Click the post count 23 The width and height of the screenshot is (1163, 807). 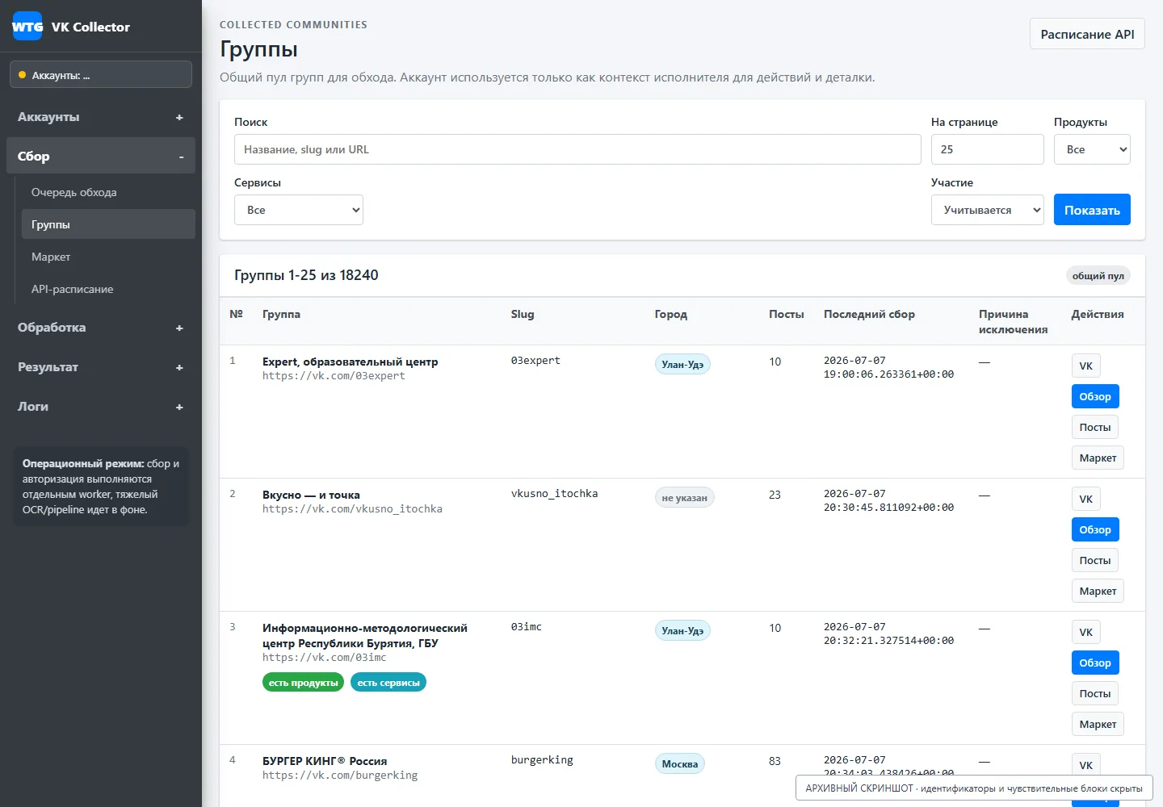pos(775,495)
